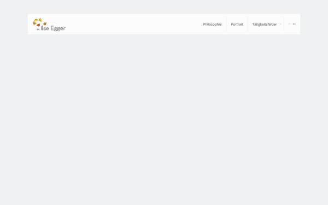Select Philosophie in the navigation bar
This screenshot has width=328, height=205.
pos(212,24)
